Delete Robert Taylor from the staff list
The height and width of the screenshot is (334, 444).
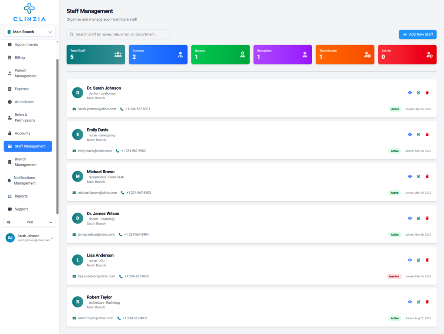(x=427, y=302)
